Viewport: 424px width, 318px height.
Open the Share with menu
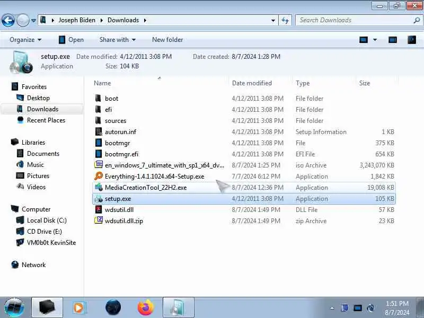117,40
